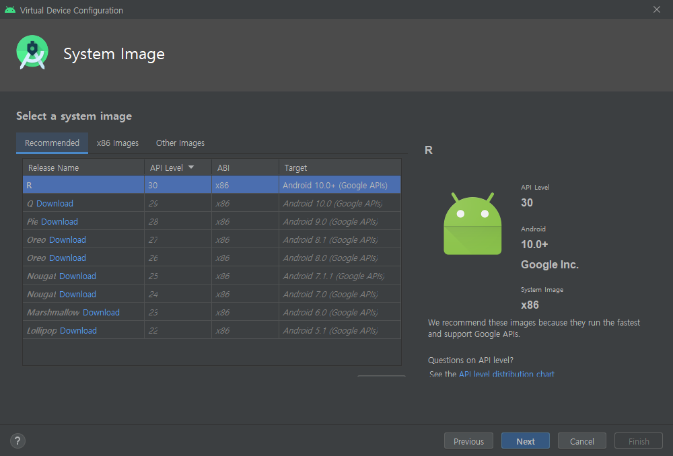
Task: Click the help question mark icon
Action: (x=17, y=441)
